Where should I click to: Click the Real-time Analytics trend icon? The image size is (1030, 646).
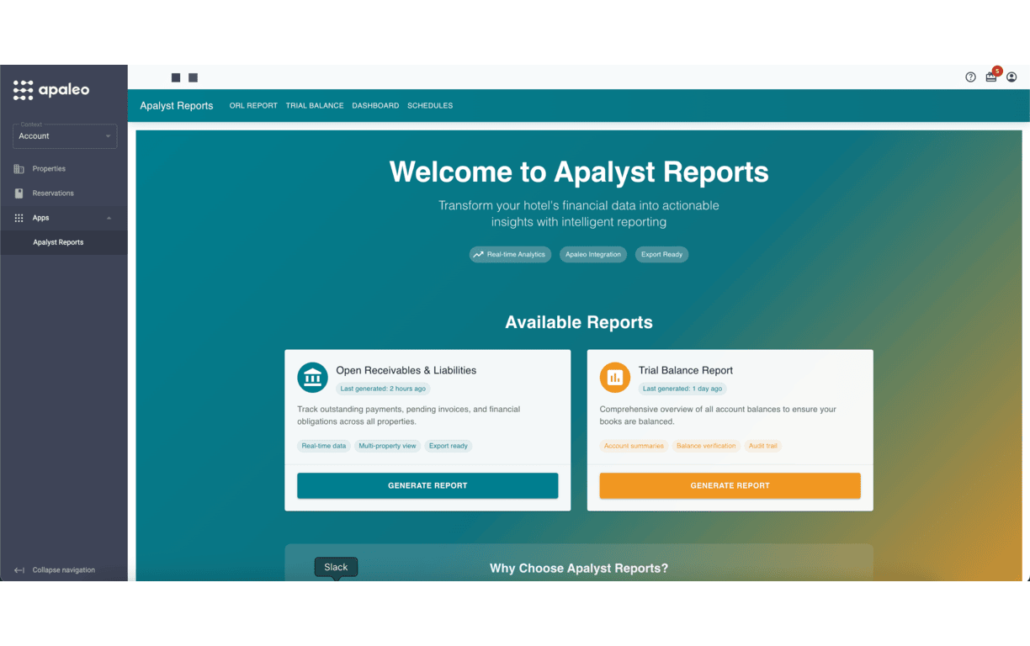[x=479, y=254]
